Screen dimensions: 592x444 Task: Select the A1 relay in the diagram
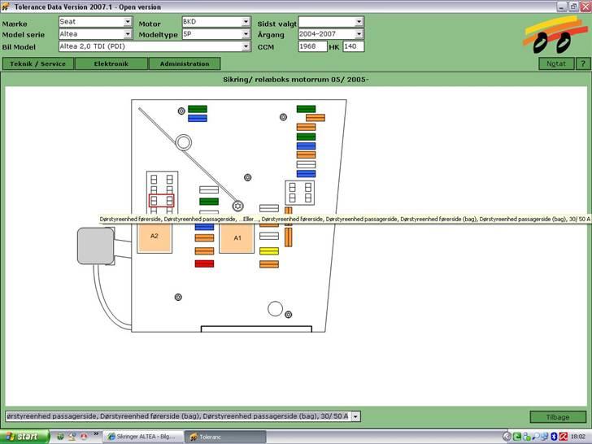tap(237, 238)
